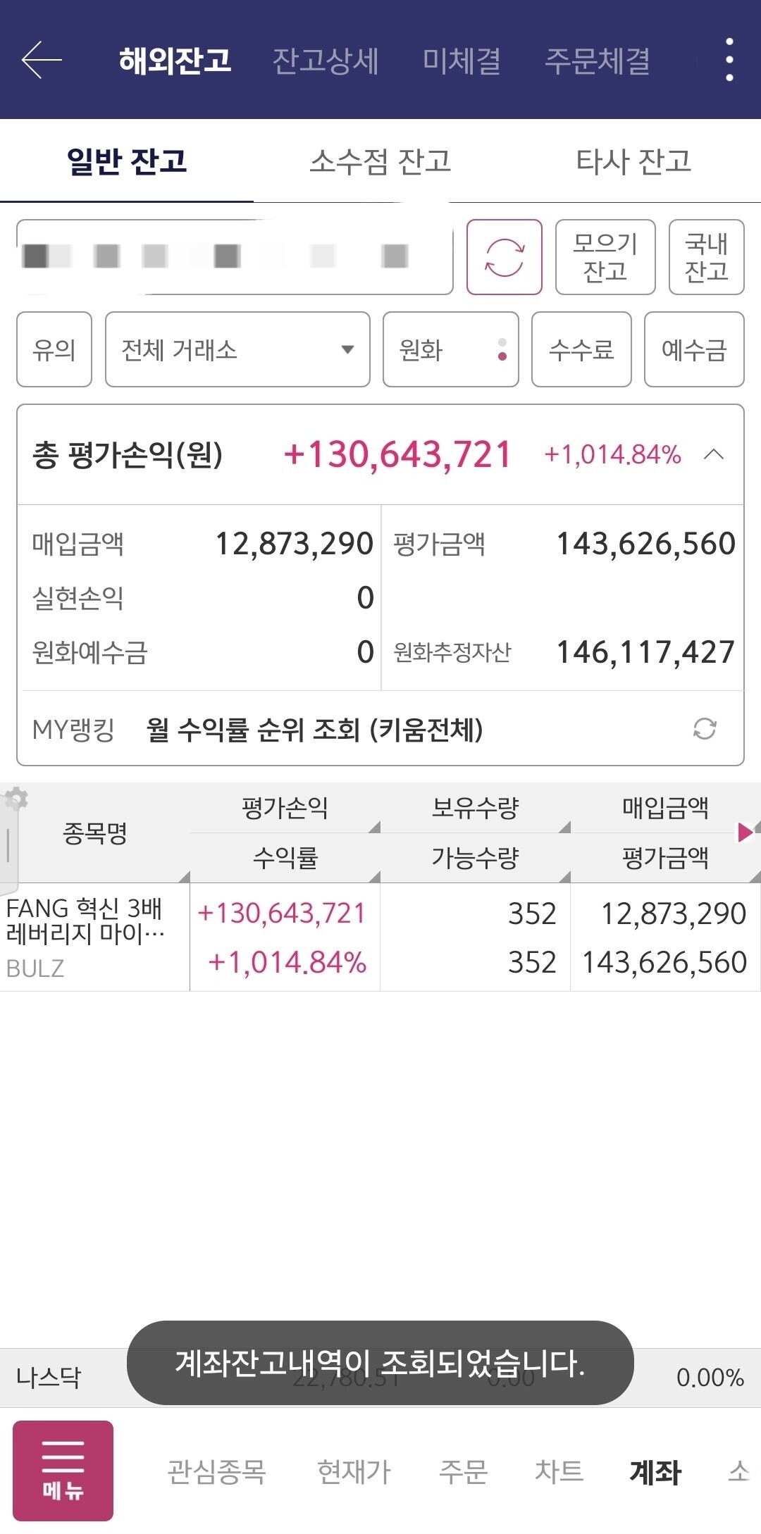Go to the 미체결 tab
The image size is (761, 1534).
pos(462,61)
